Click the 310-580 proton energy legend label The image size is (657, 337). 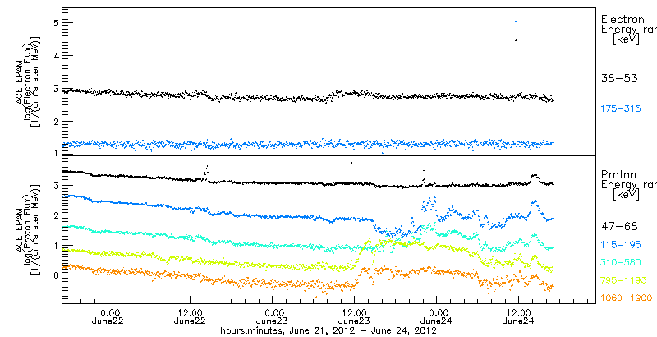tap(621, 262)
